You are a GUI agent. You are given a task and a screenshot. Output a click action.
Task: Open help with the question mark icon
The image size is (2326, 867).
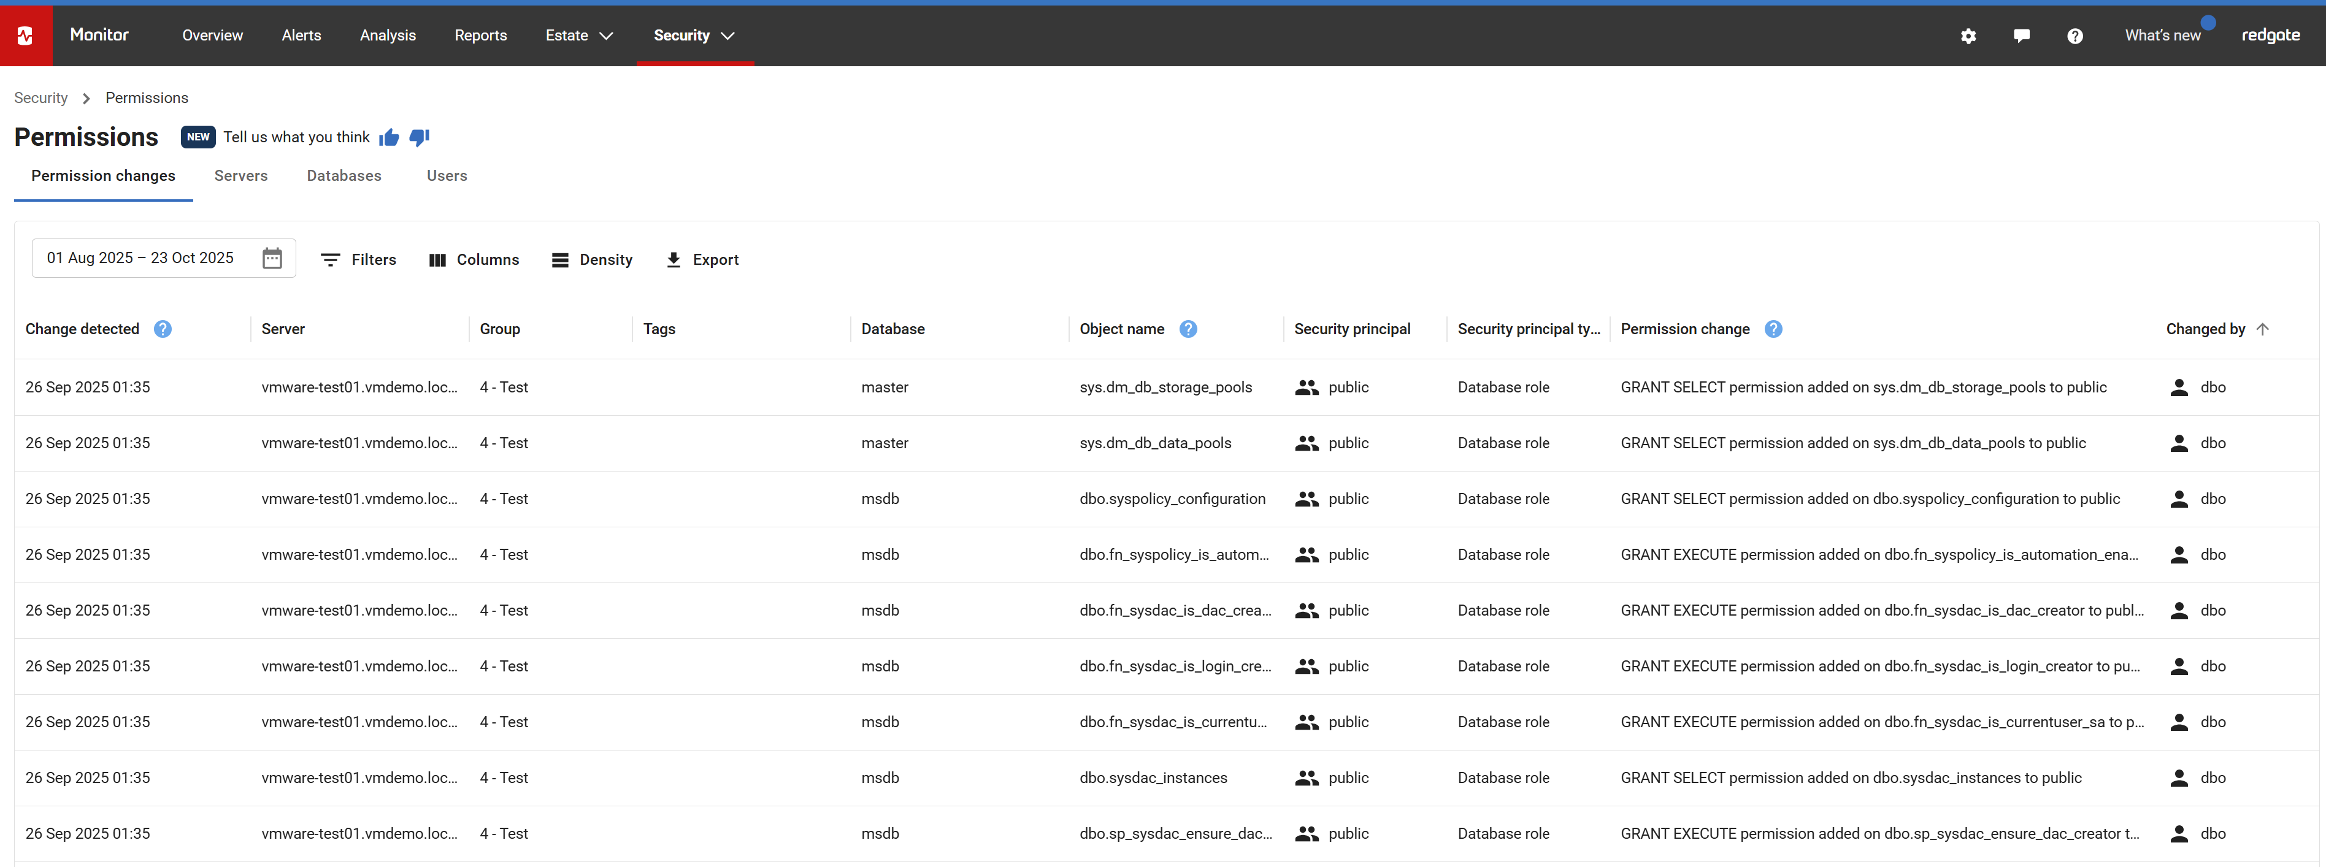2075,36
